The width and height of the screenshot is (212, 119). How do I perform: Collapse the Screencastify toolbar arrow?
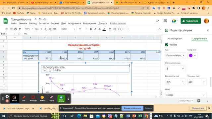click(x=68, y=99)
